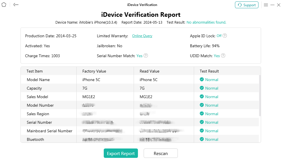Click help icon beside Serial Number Match
Screen dimensions: 281x161
(x=146, y=56)
